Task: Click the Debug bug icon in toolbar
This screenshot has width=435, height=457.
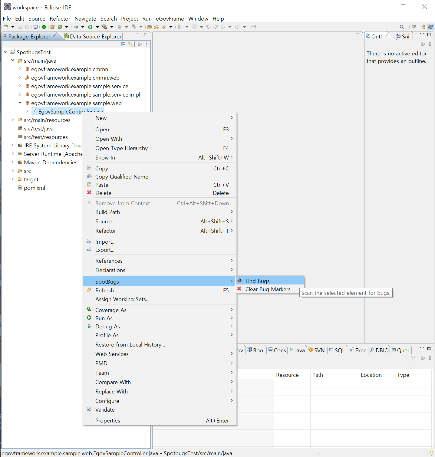Action: click(76, 27)
